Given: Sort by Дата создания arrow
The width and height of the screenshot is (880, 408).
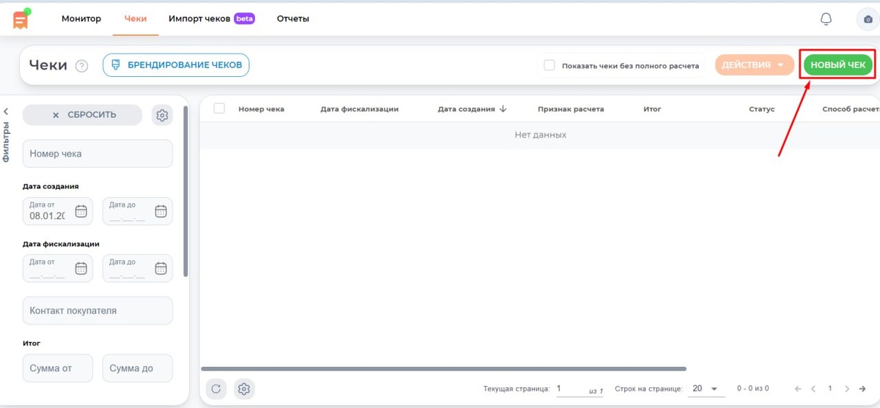Looking at the screenshot, I should coord(503,109).
